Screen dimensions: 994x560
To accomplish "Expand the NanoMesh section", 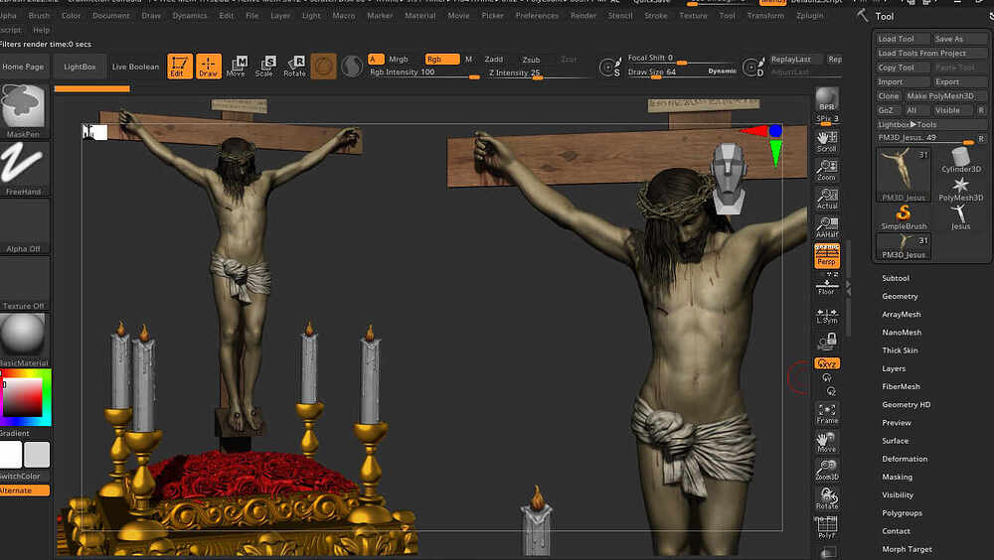I will pos(902,332).
